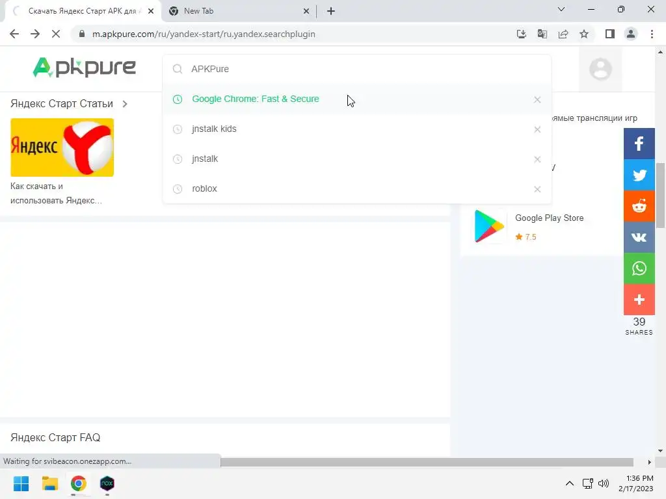Share this page from address bar

coord(563,34)
